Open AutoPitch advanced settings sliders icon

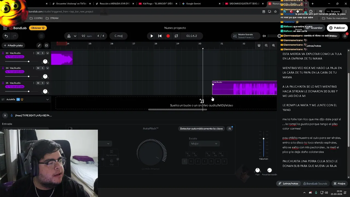tap(230, 129)
